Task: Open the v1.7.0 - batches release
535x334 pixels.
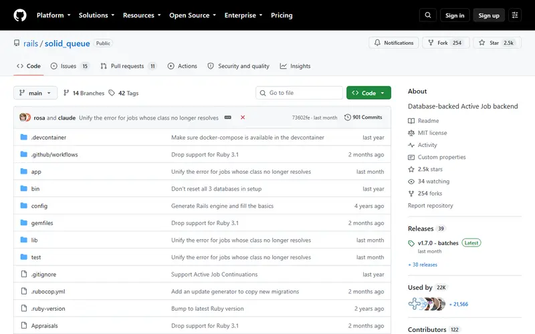Action: [x=438, y=243]
